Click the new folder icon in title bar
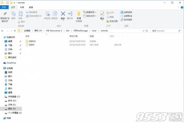The height and width of the screenshot is (123, 184). (x=11, y=2)
